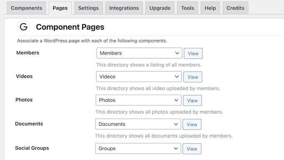Click the 'all video uploaded by members' description
Image resolution: width=284 pixels, height=160 pixels.
158,88
